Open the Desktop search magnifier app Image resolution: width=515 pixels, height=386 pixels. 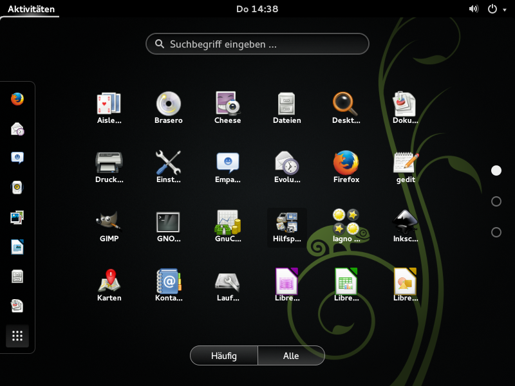click(346, 107)
